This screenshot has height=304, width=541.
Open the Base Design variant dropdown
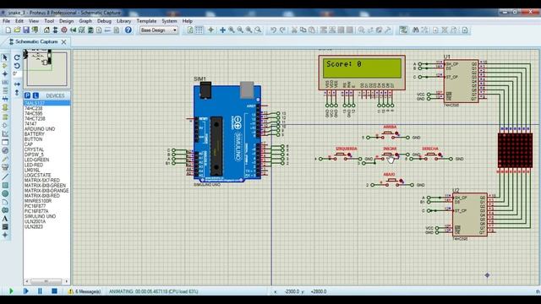coord(159,30)
